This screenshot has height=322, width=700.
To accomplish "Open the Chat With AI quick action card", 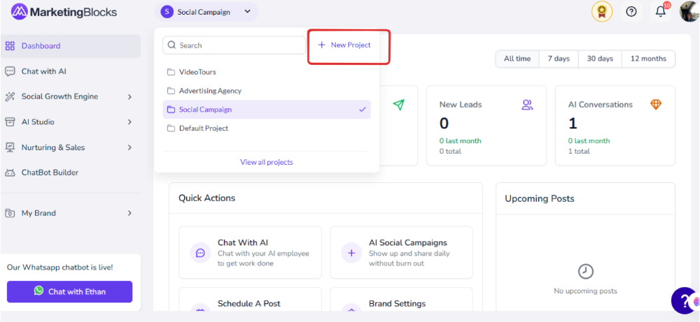I will pos(251,253).
